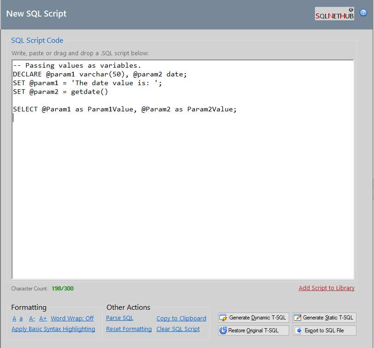The image size is (374, 348).
Task: Click Restore Original T-SQL button
Action: pos(253,331)
